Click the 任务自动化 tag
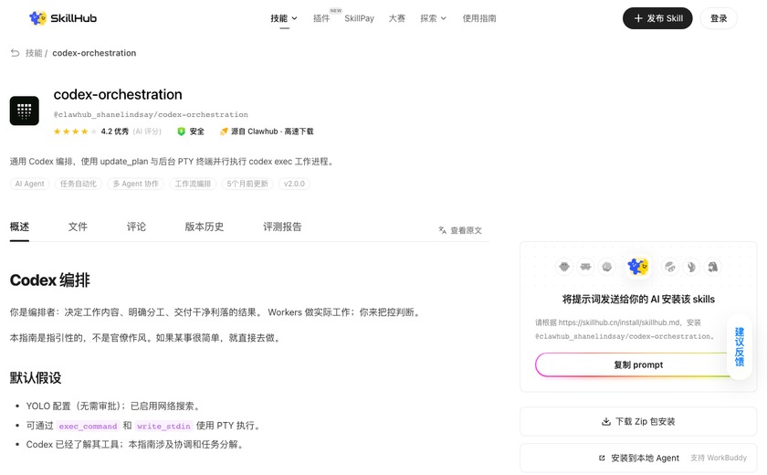 tap(79, 184)
